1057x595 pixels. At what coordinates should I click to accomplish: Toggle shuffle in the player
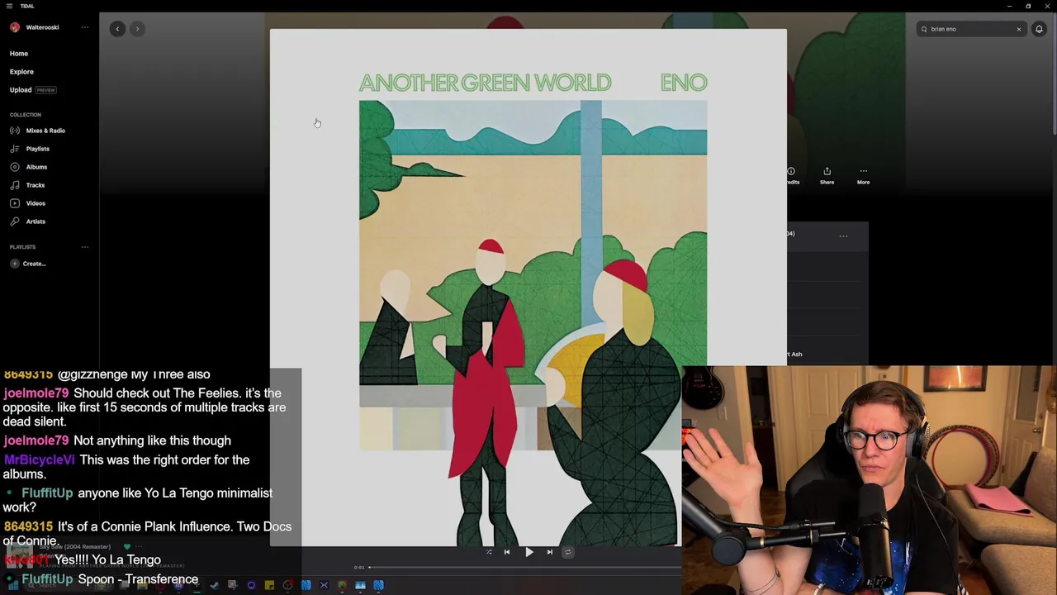click(x=488, y=552)
